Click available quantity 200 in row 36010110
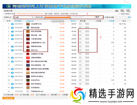 click(x=113, y=80)
